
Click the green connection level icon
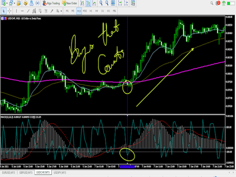coord(224,3)
